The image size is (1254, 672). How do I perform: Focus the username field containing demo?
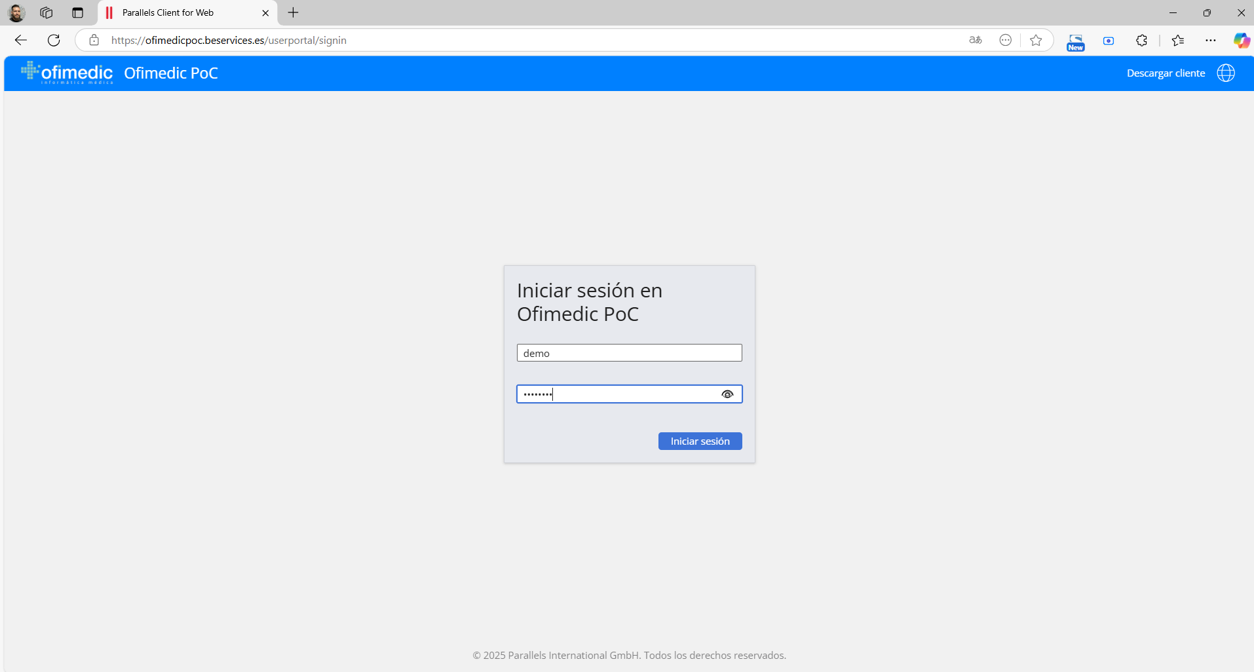(628, 353)
